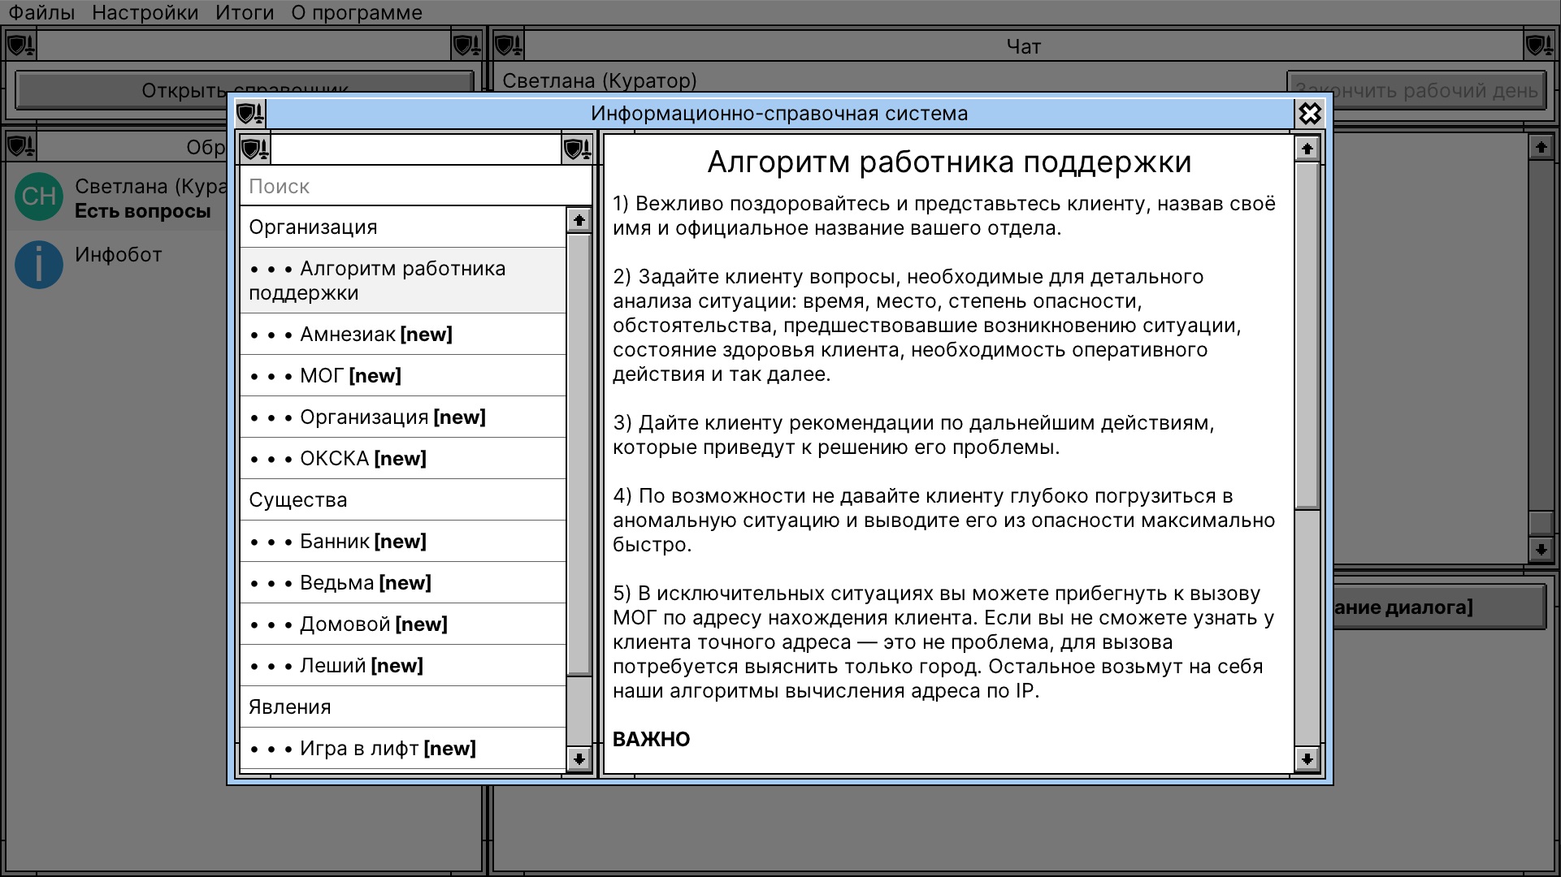
Task: Open the Леший [new] article
Action: coord(403,666)
